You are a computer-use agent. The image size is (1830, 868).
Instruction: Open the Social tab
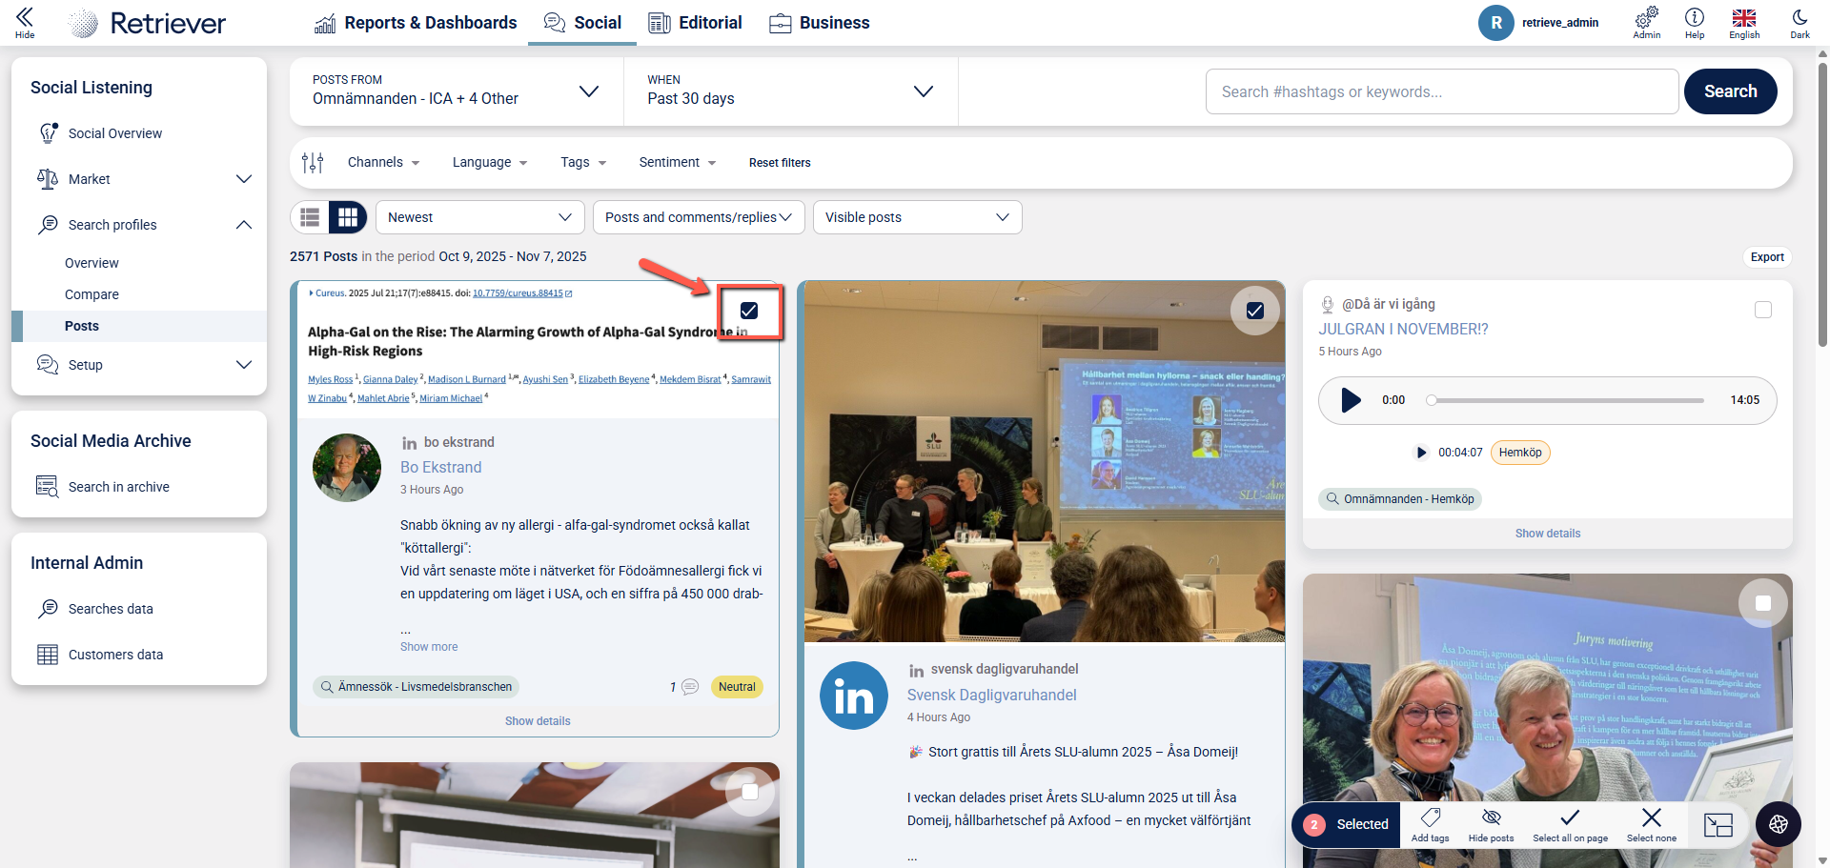[x=582, y=23]
